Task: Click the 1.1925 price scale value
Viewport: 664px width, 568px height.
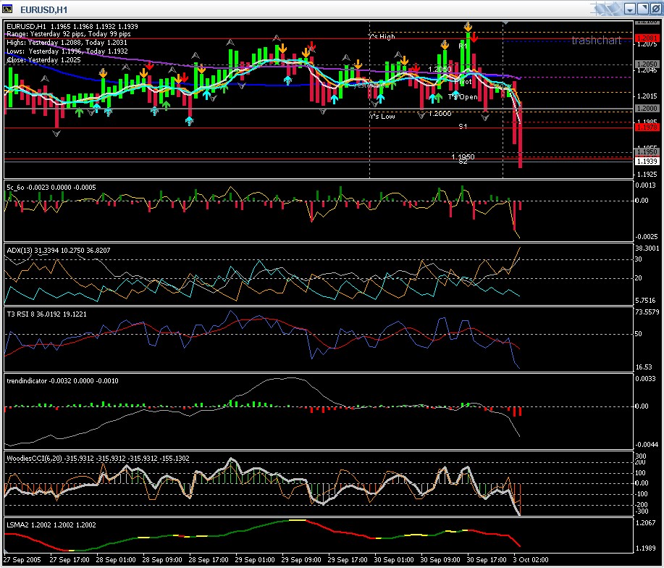Action: pyautogui.click(x=647, y=174)
